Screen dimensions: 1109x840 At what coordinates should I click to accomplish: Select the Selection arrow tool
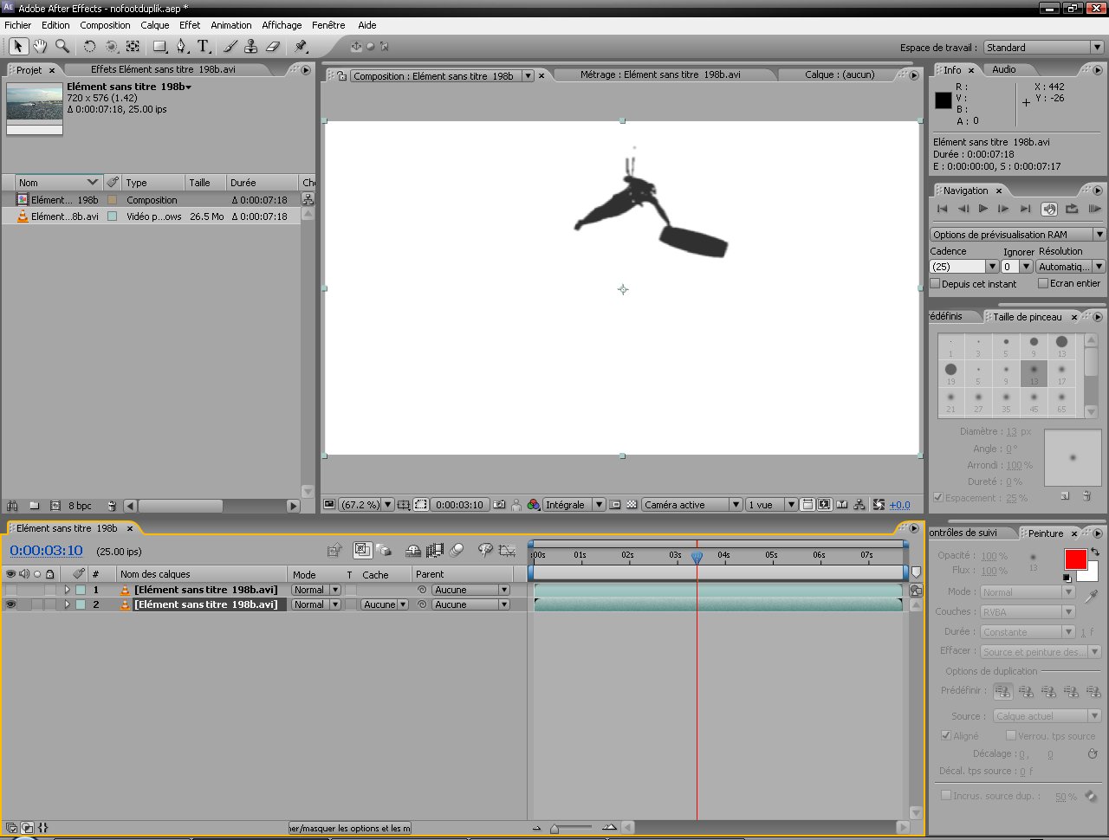point(18,47)
